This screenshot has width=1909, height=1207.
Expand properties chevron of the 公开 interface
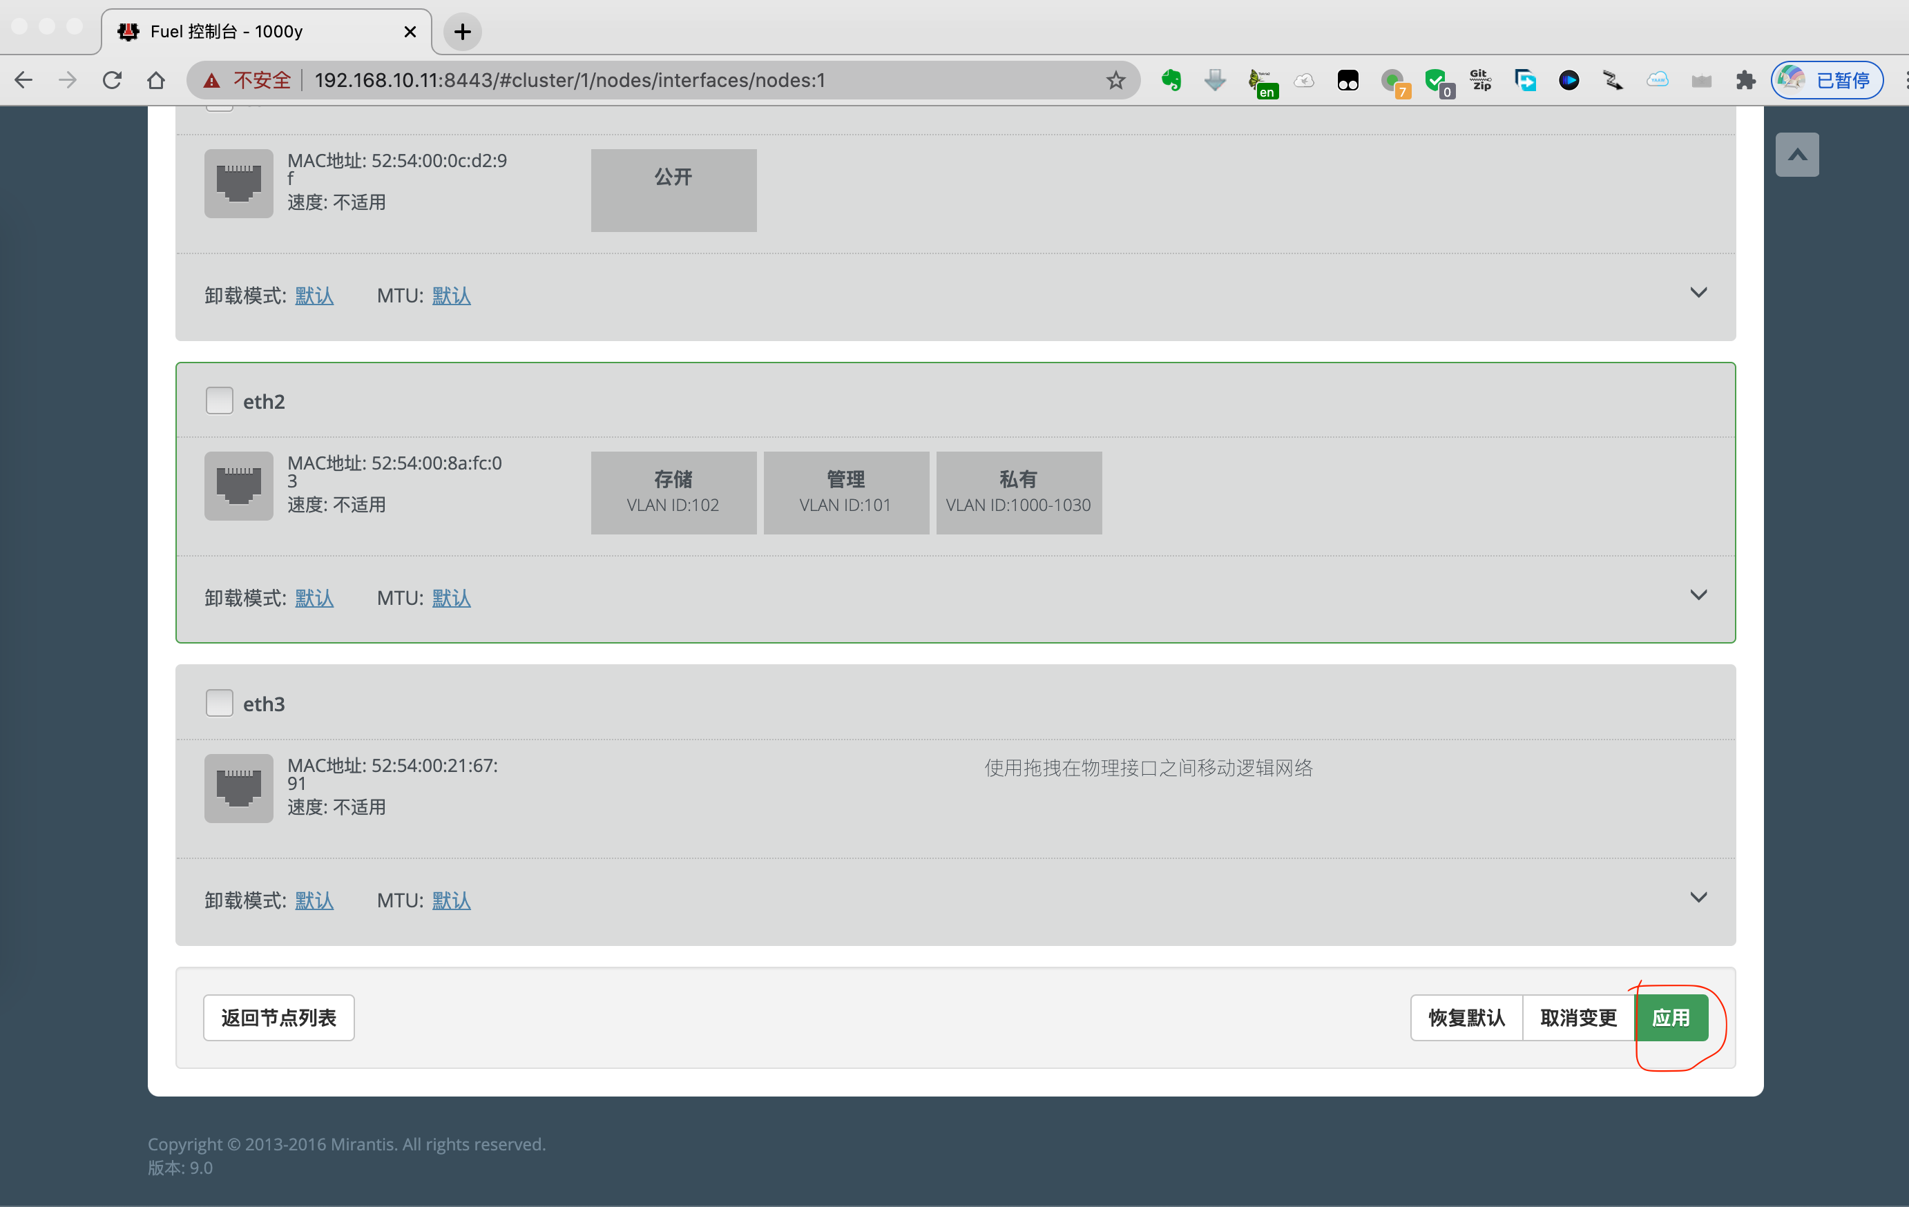[1698, 293]
